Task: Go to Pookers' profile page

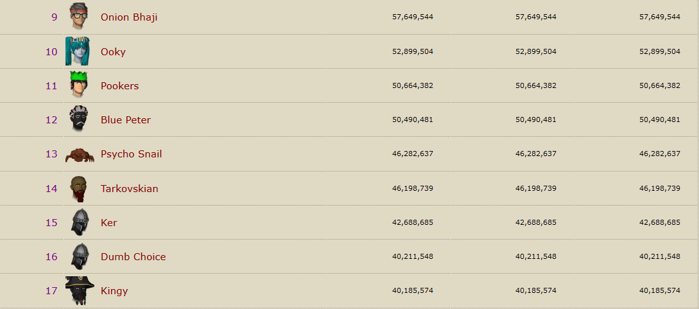Action: [x=119, y=85]
